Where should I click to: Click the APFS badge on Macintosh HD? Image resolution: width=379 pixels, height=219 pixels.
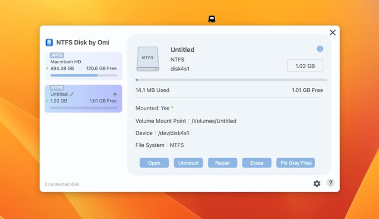57,55
